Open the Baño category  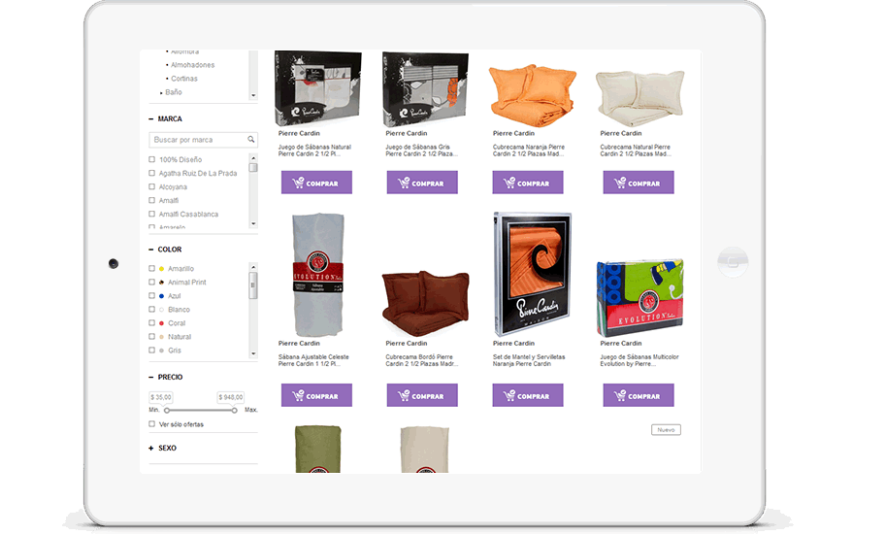(174, 92)
